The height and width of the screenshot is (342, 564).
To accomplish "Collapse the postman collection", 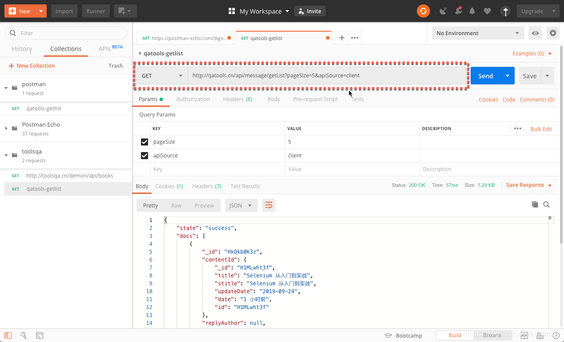I will tap(6, 88).
